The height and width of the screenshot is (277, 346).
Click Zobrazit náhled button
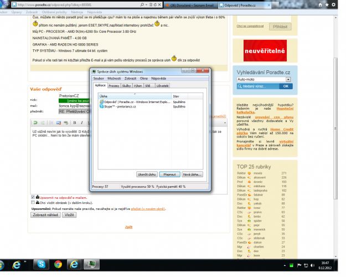point(45,215)
